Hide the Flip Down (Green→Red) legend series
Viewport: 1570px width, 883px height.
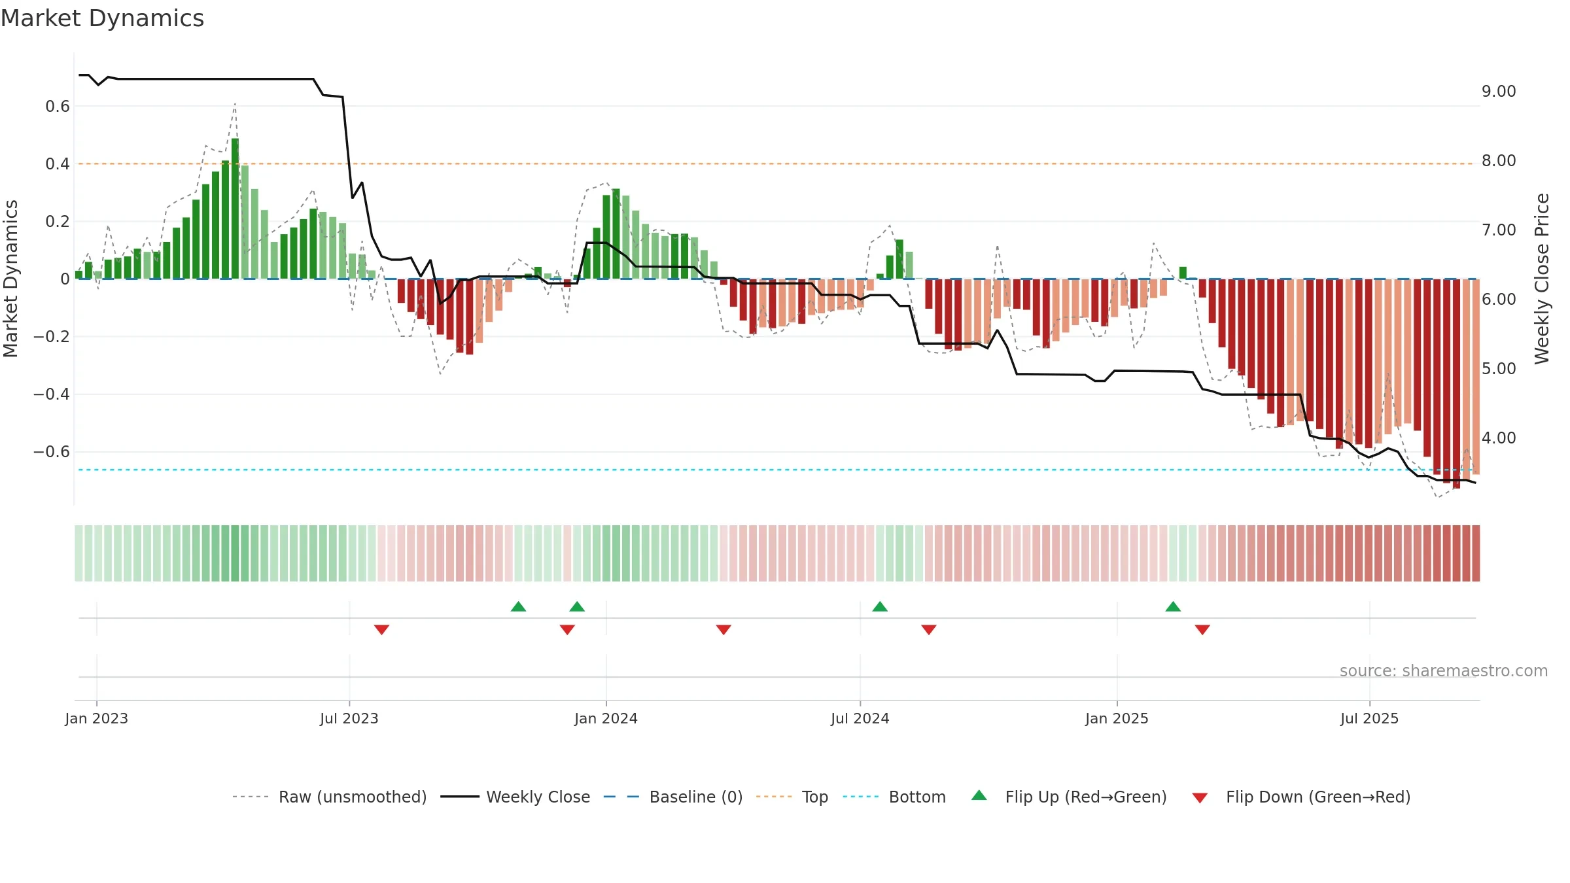click(x=1301, y=797)
